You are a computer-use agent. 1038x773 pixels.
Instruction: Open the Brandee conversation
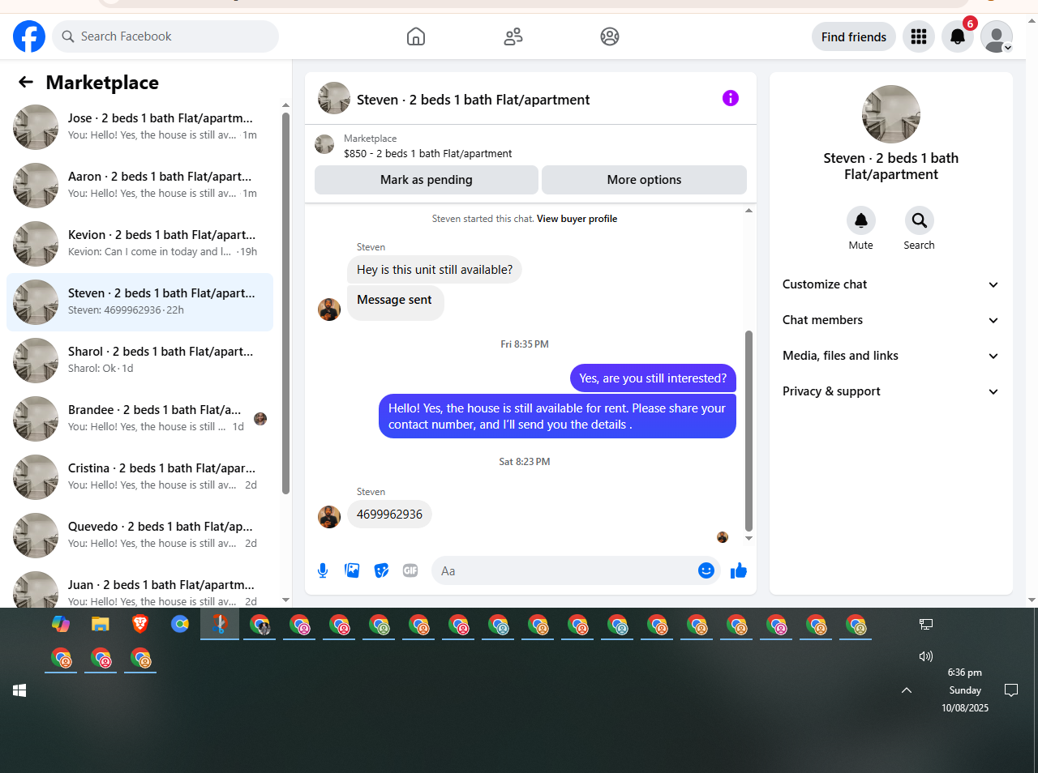click(139, 419)
